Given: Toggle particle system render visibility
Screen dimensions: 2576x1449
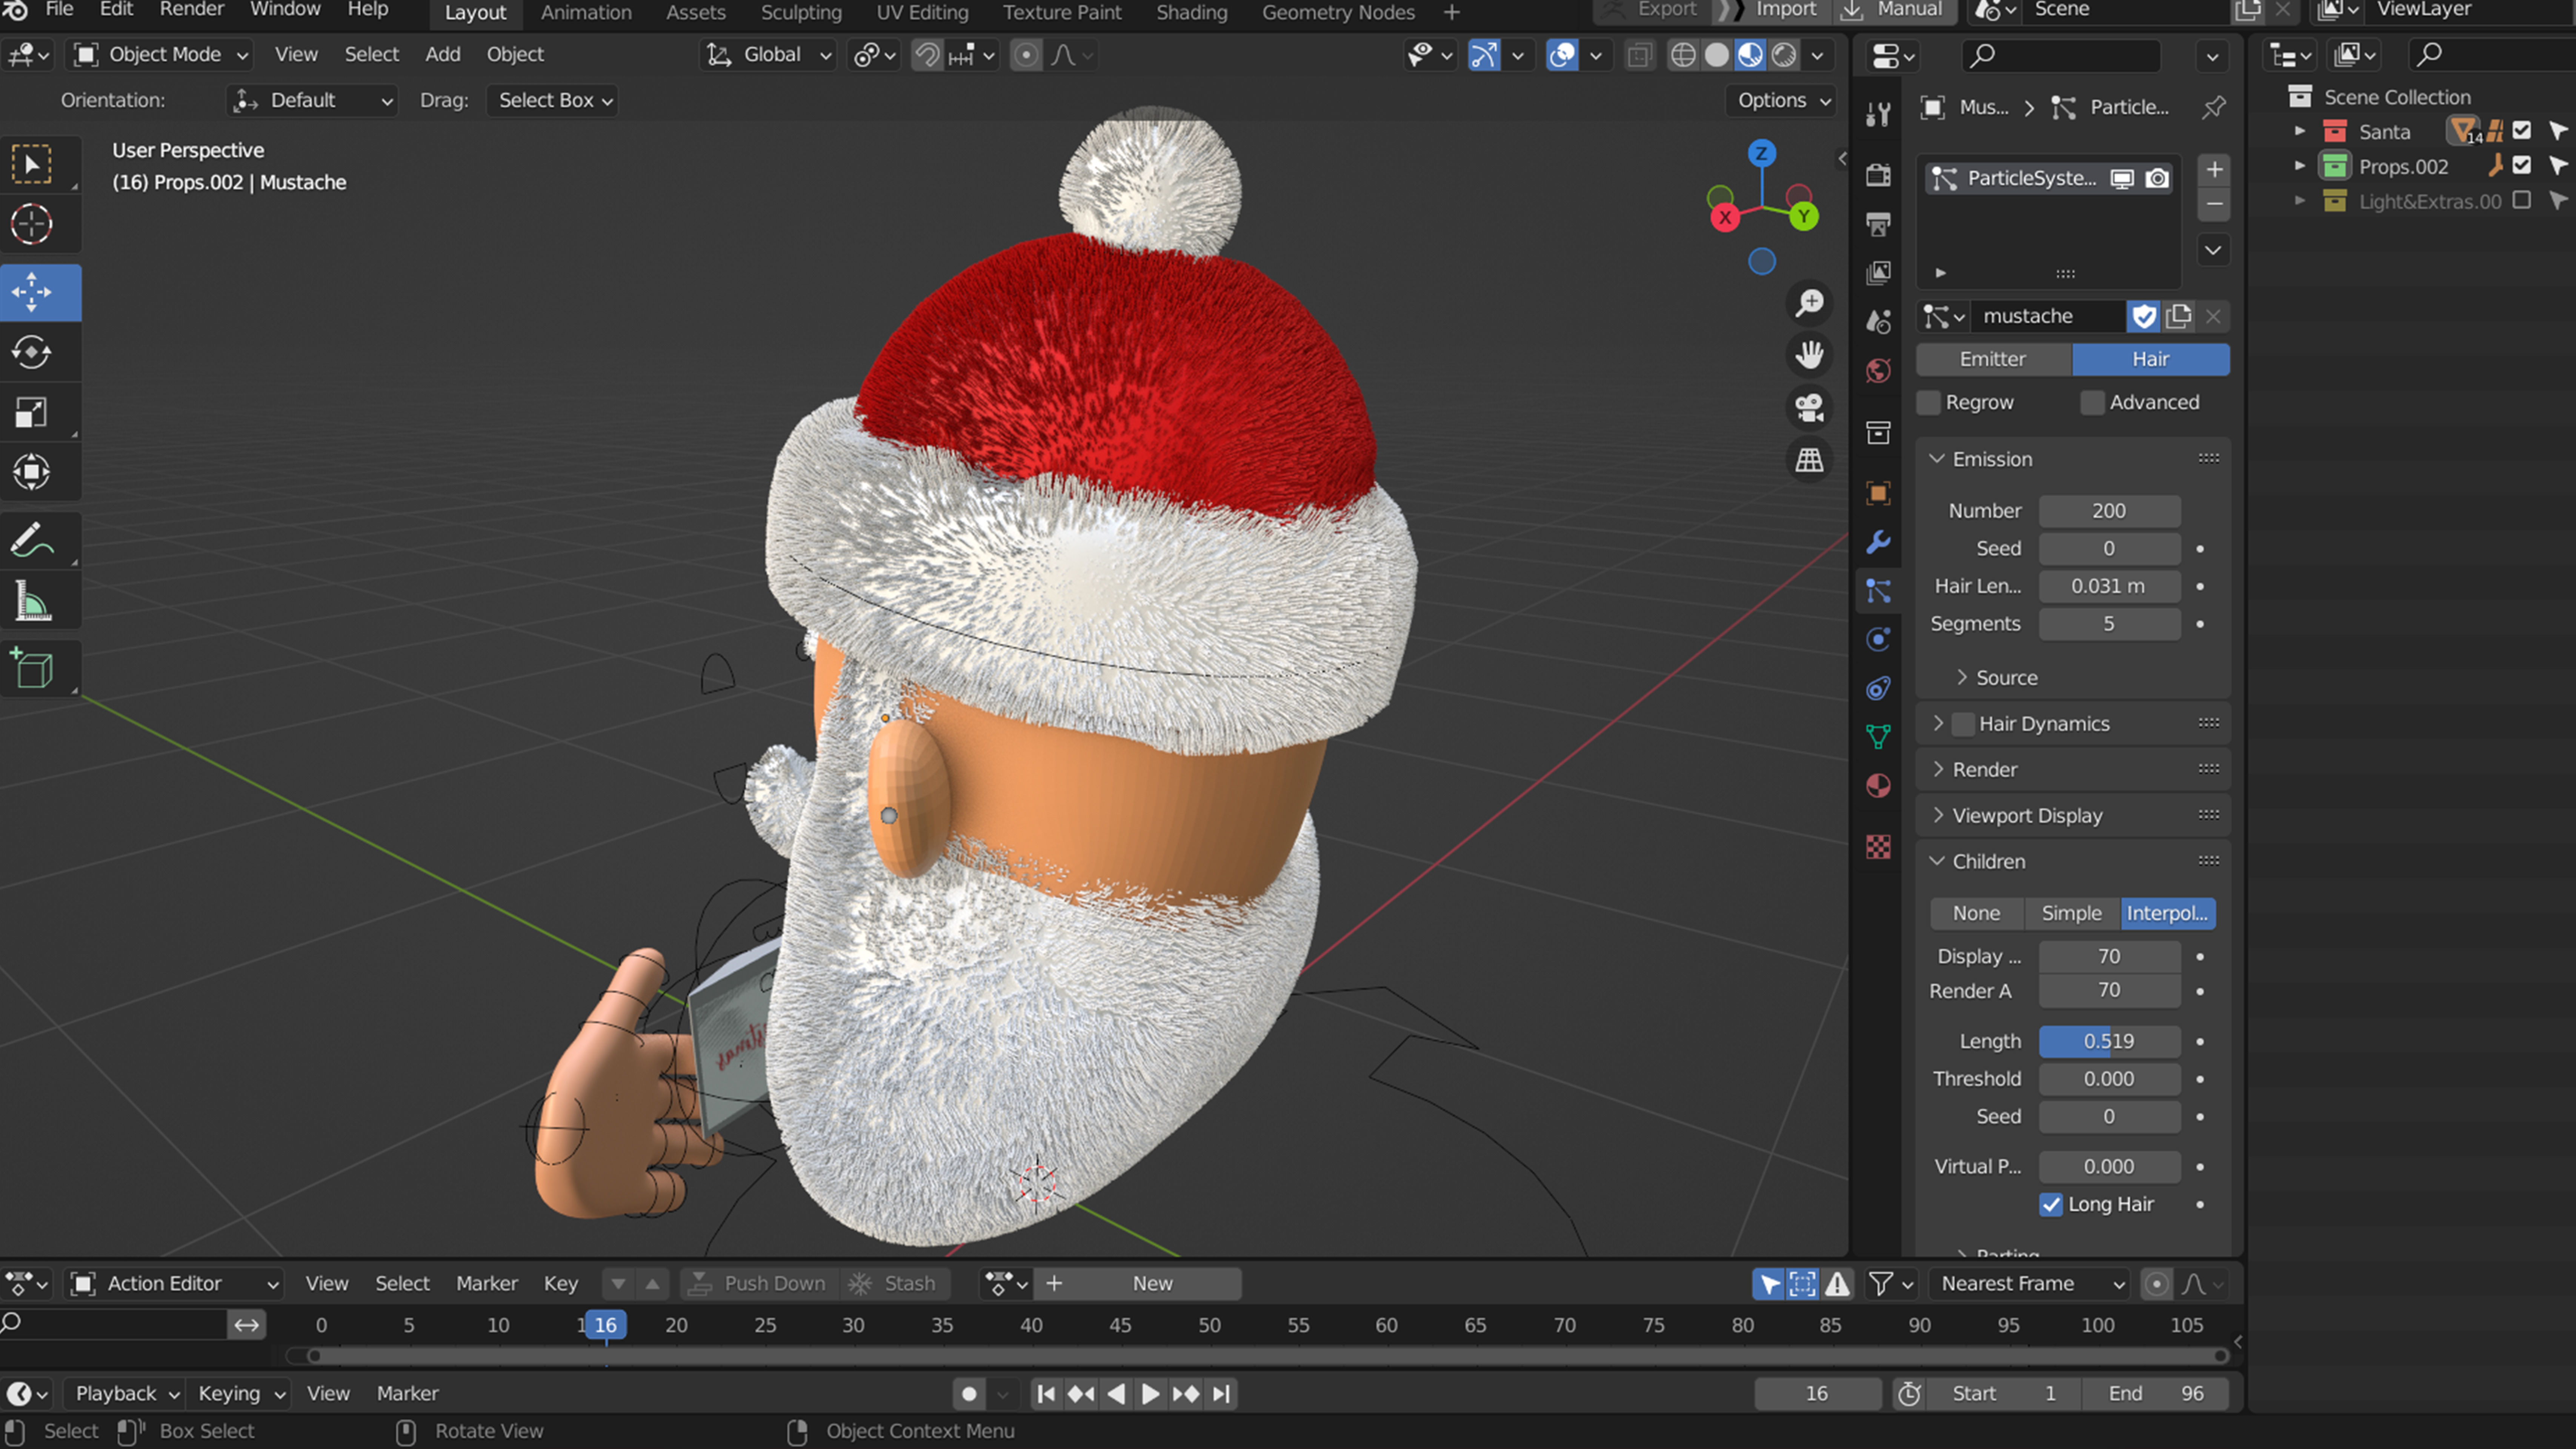Looking at the screenshot, I should [x=2158, y=179].
